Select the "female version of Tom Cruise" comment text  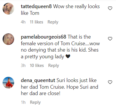53,43
